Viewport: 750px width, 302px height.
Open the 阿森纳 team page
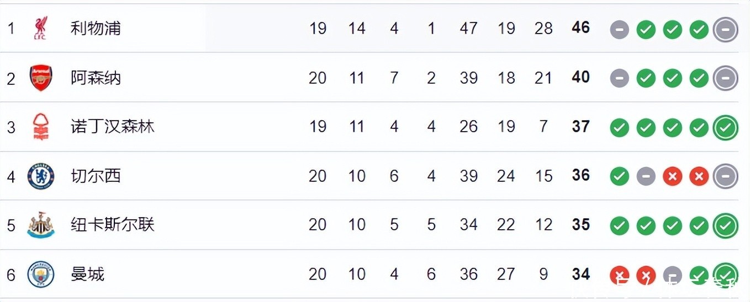pos(96,78)
